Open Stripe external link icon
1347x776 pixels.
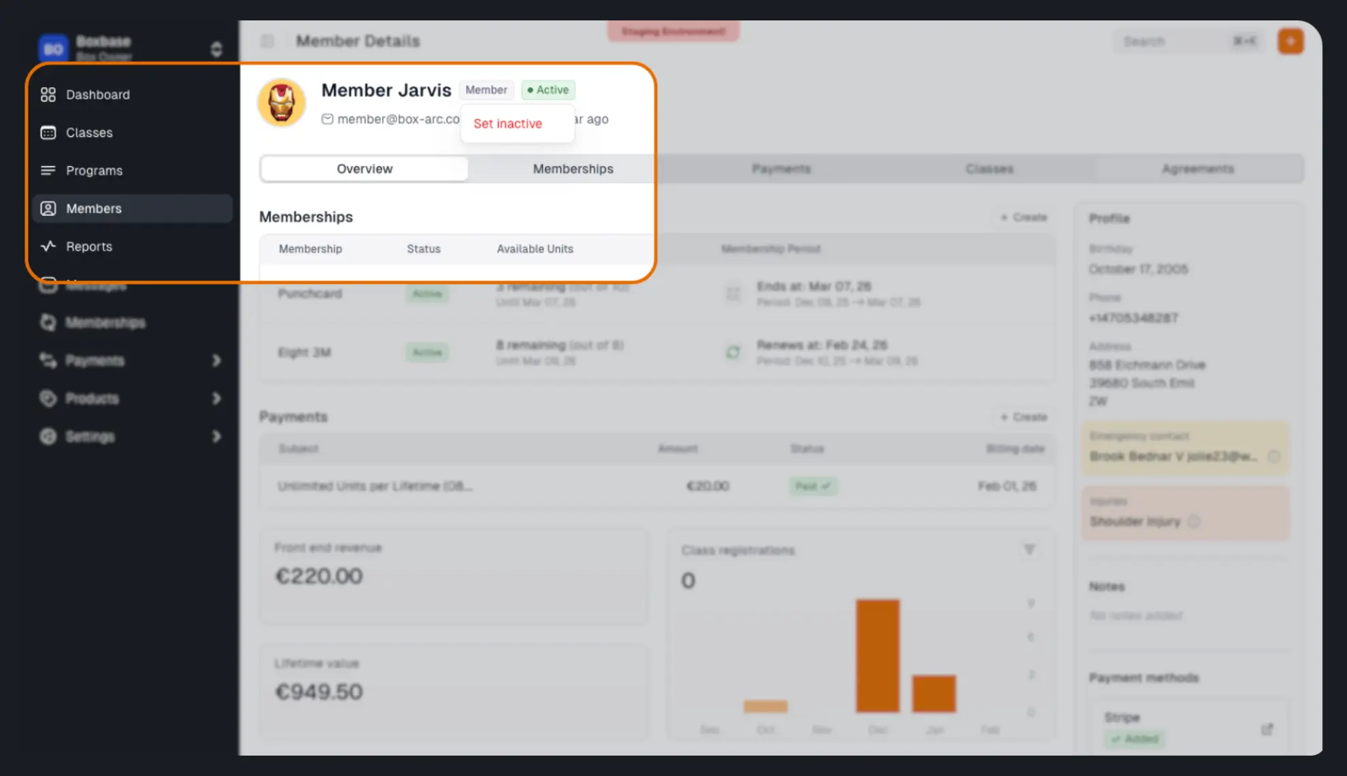[x=1267, y=729]
